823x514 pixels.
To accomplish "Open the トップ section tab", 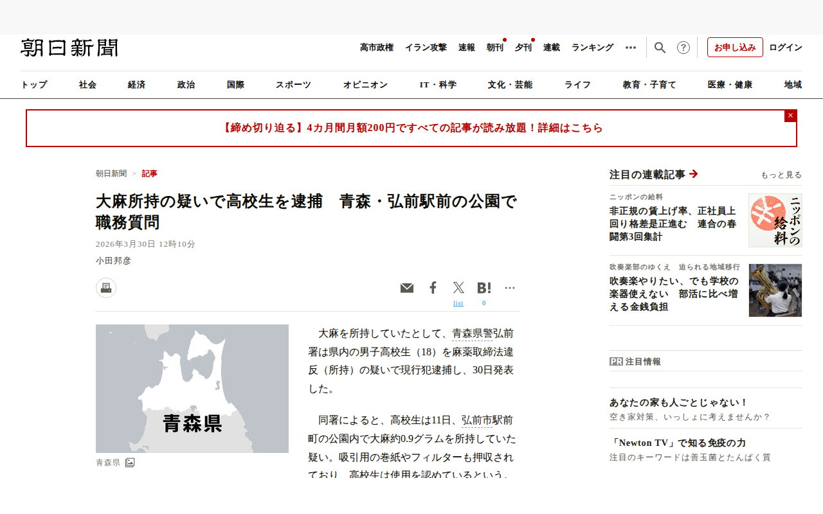I will click(34, 85).
